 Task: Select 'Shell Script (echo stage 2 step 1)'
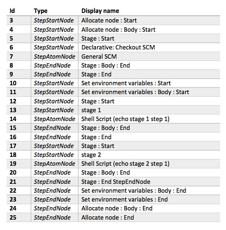pos(125,164)
